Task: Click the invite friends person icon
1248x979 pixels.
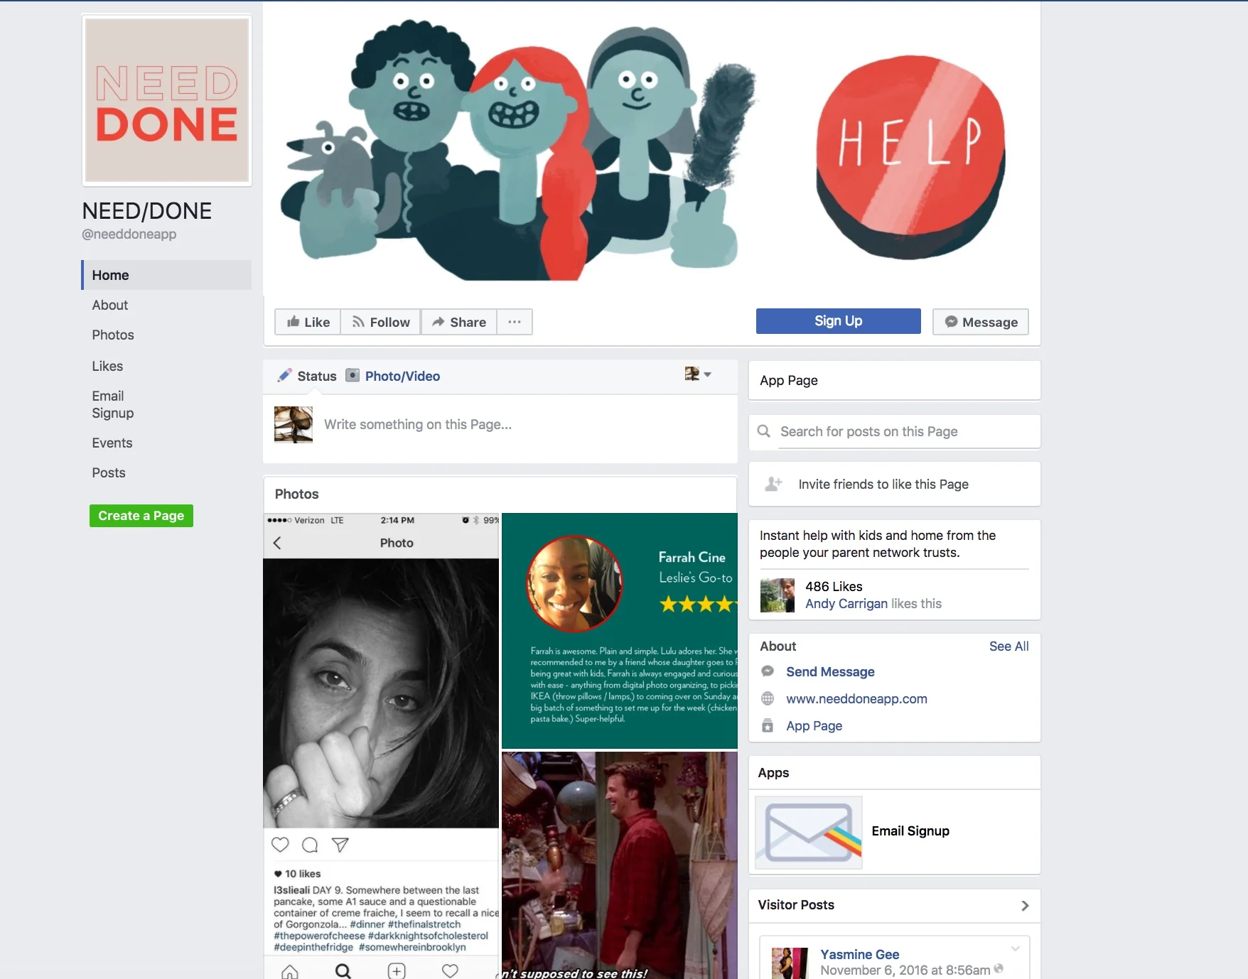Action: pos(773,484)
